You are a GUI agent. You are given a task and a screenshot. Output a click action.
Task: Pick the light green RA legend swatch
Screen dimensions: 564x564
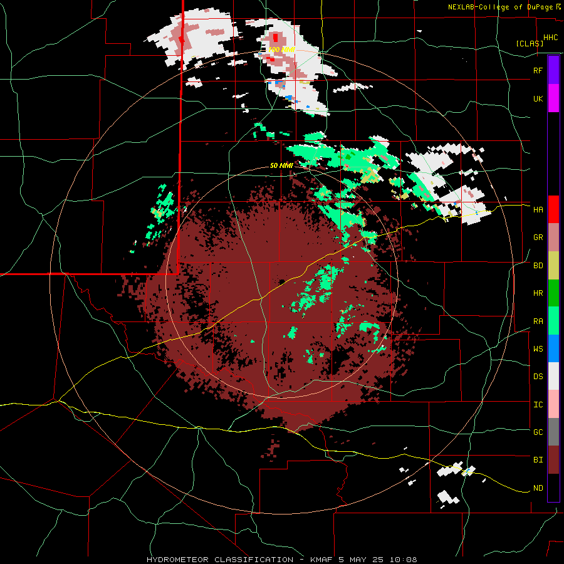553,321
